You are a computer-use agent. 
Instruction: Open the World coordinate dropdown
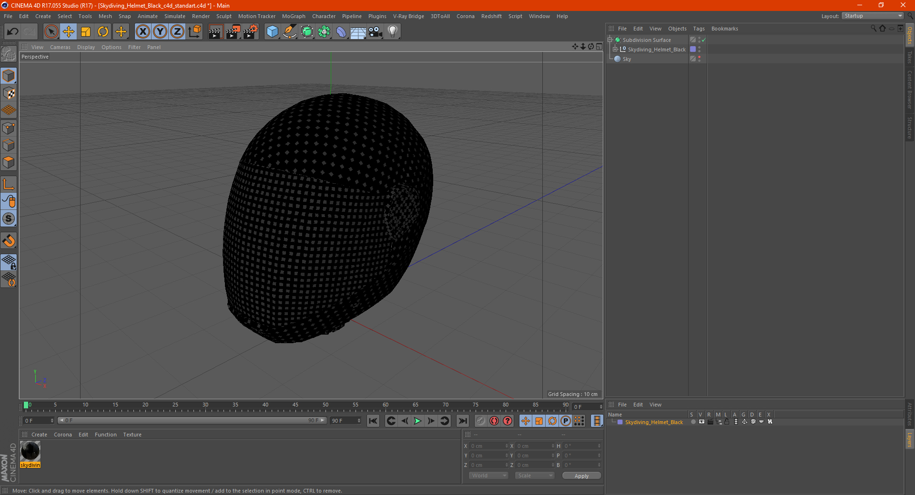point(489,475)
